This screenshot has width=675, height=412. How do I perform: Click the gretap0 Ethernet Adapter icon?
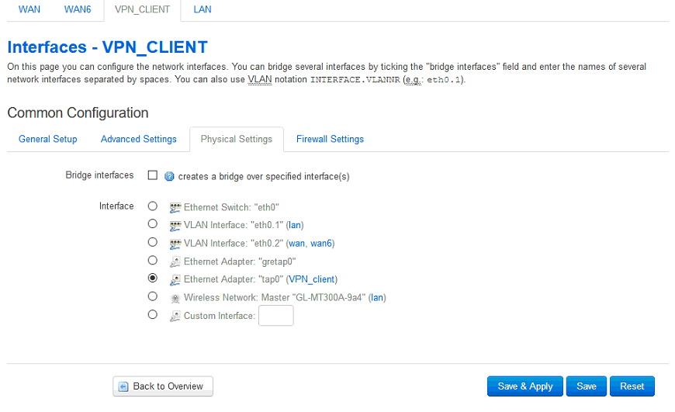[x=175, y=261]
